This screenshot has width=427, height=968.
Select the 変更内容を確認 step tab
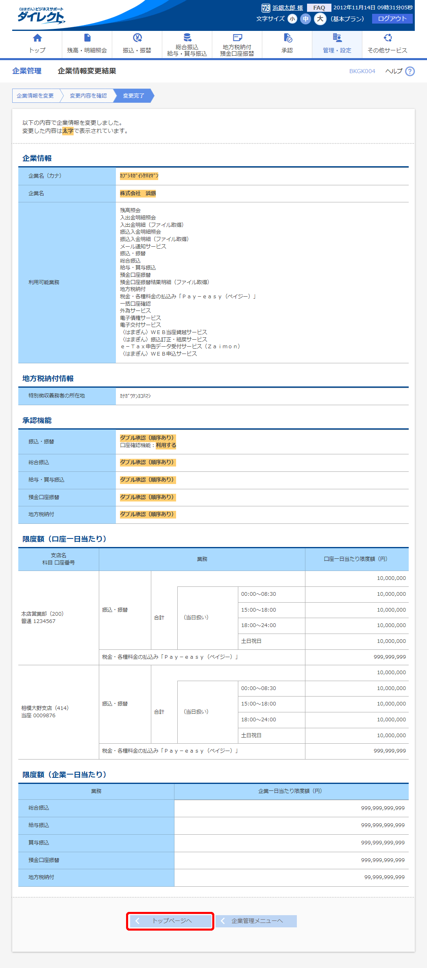coord(88,96)
